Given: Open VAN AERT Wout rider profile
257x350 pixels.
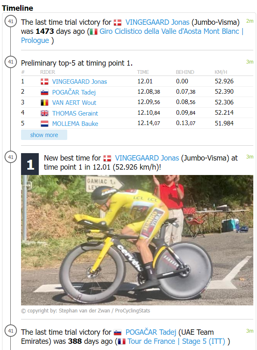Looking at the screenshot, I should (x=74, y=103).
